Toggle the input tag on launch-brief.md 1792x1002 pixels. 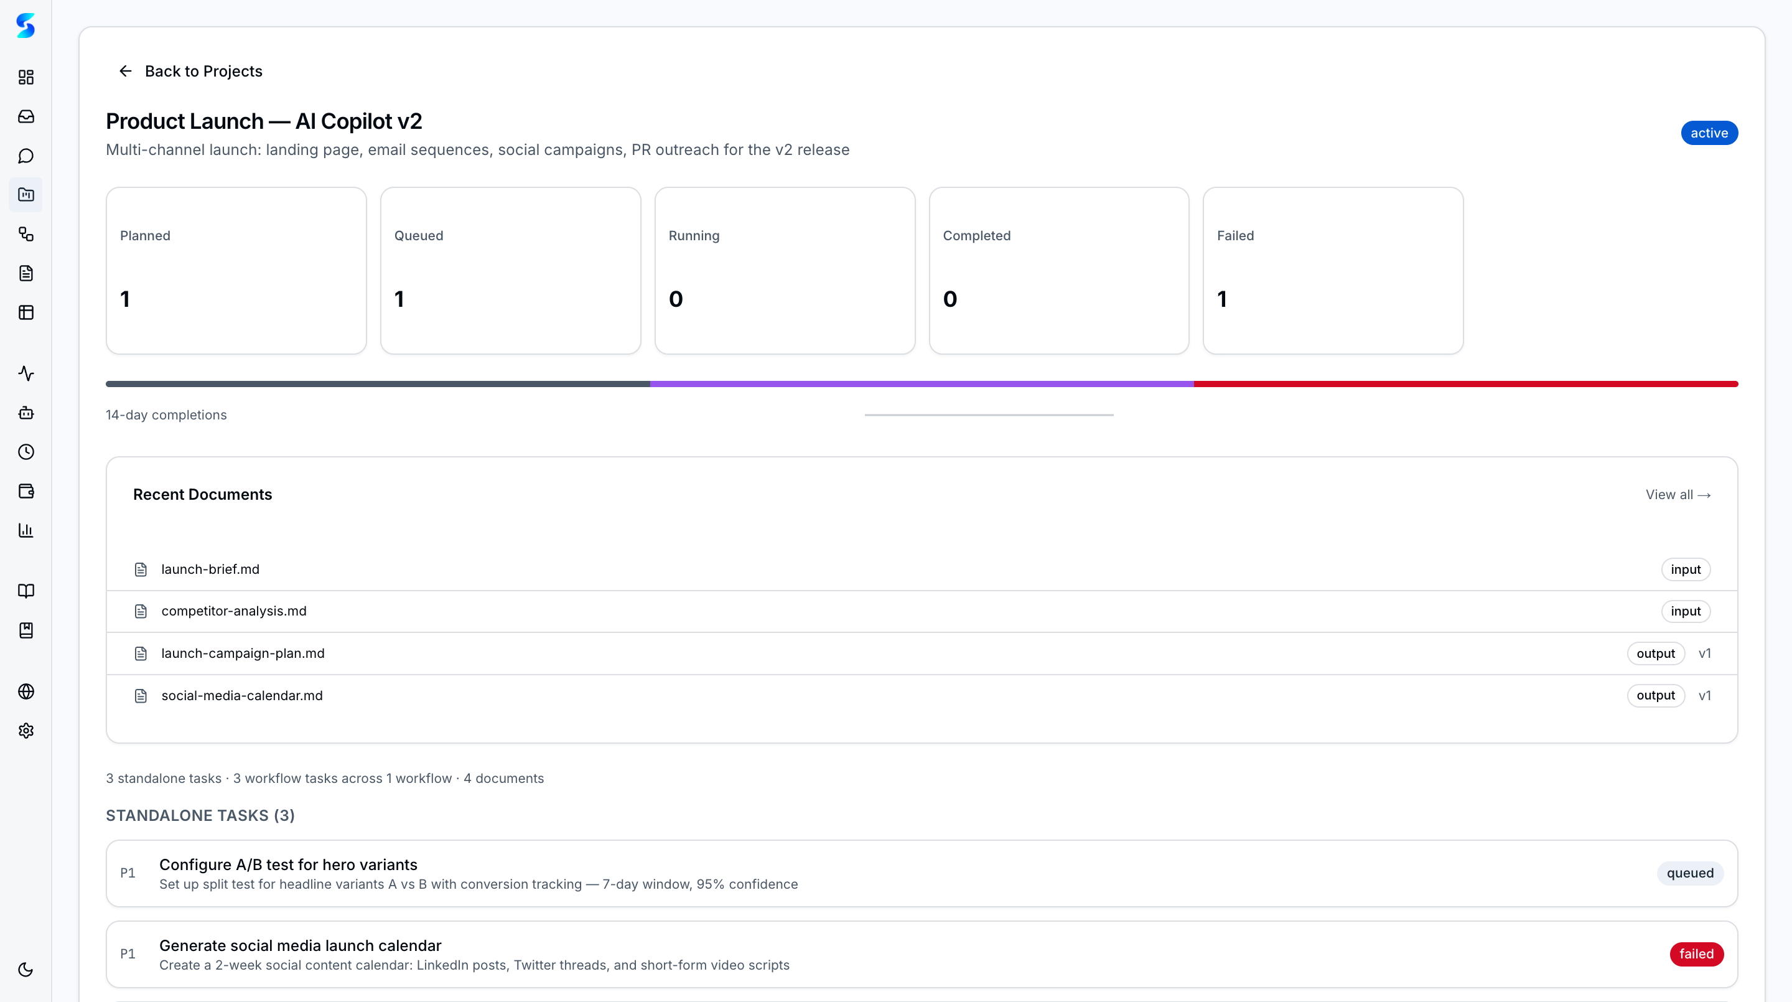(x=1686, y=568)
